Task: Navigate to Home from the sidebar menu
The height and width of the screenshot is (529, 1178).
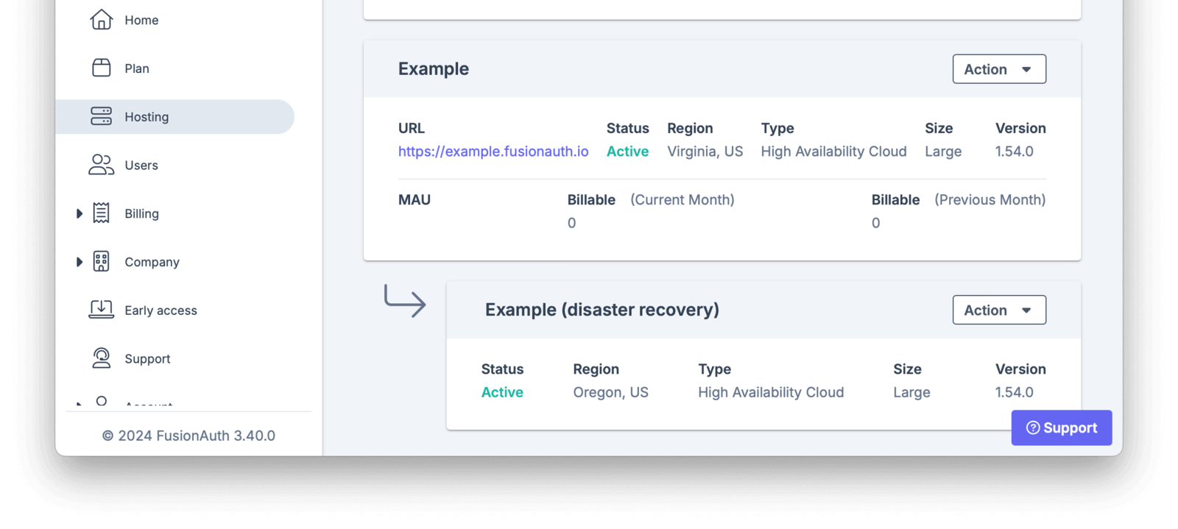Action: (141, 20)
